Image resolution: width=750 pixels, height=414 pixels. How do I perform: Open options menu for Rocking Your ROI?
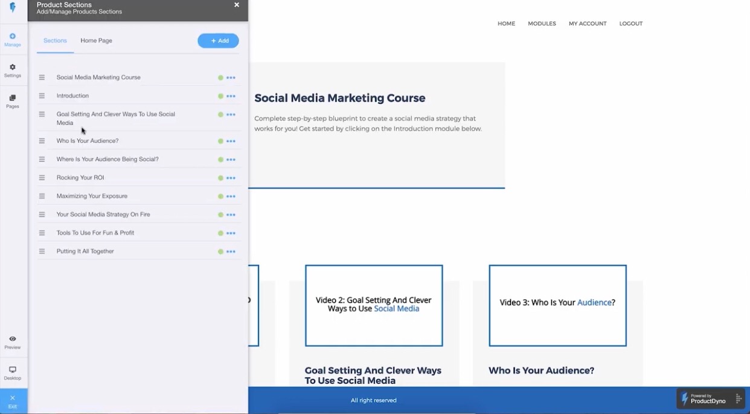point(231,178)
